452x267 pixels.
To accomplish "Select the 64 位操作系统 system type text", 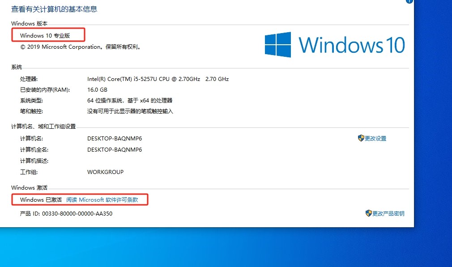I will point(130,100).
